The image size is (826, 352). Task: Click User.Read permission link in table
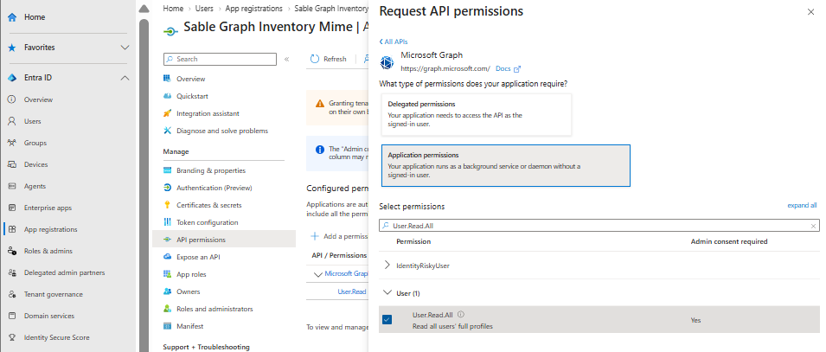[352, 291]
